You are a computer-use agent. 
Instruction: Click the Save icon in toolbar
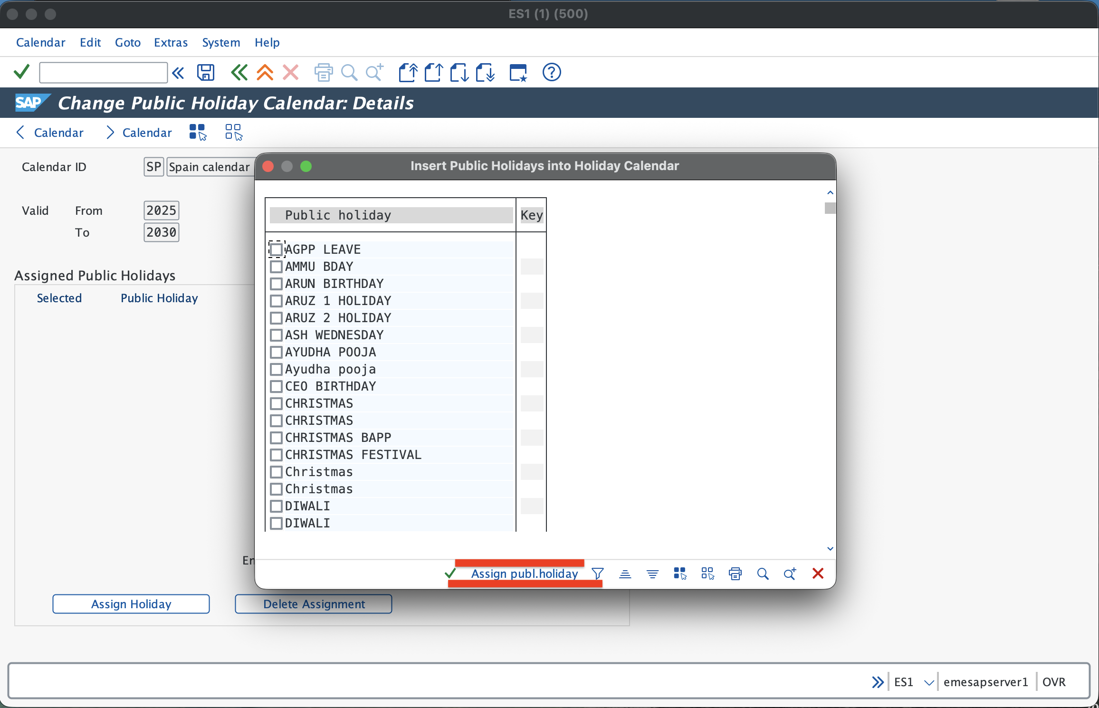point(206,73)
